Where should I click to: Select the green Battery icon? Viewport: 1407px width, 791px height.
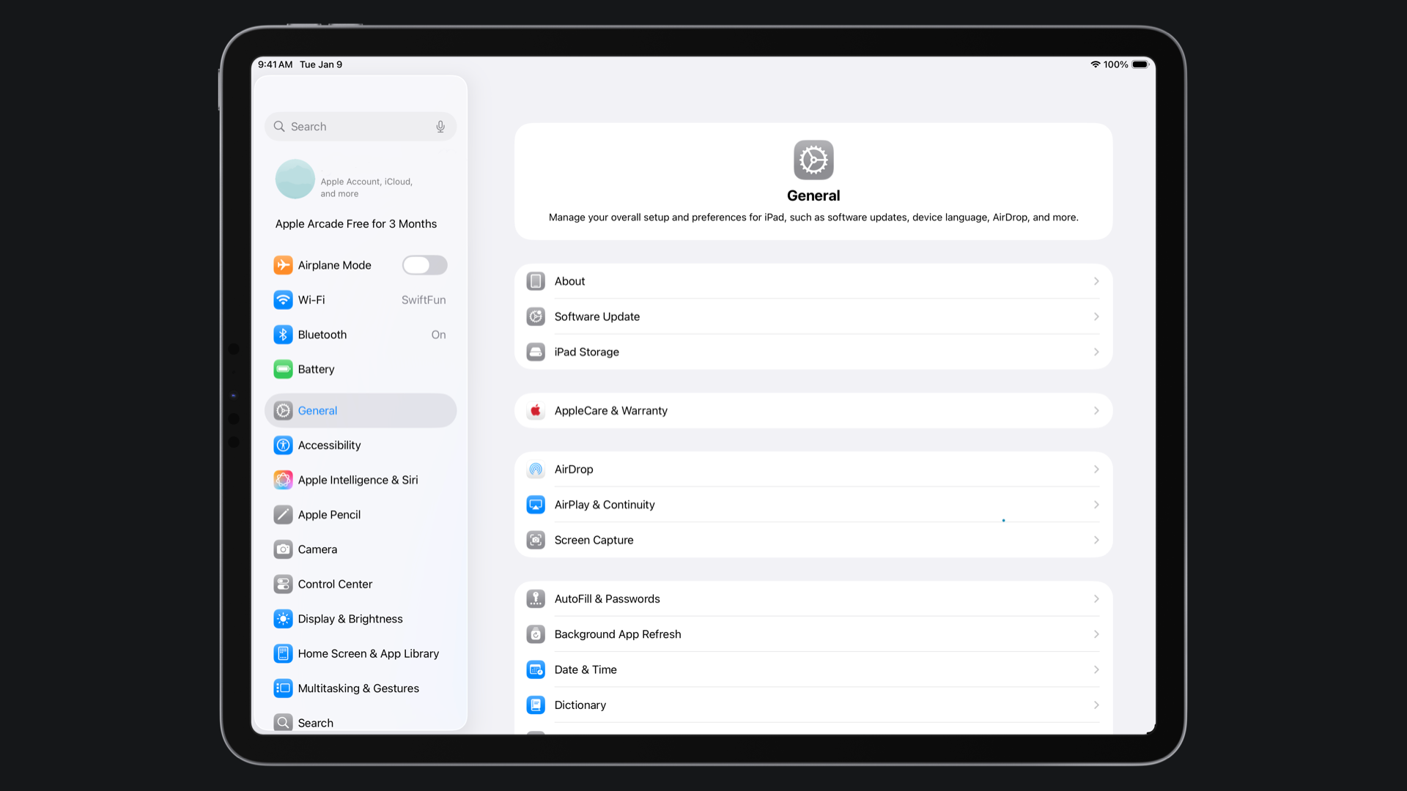[283, 369]
